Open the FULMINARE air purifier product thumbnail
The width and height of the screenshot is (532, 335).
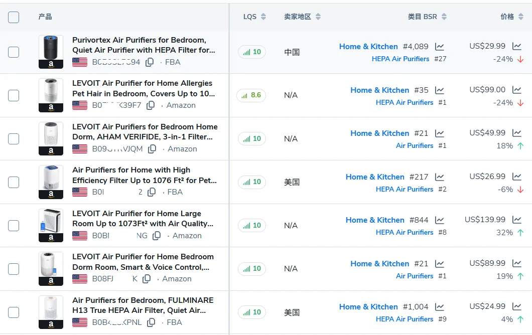[51, 312]
